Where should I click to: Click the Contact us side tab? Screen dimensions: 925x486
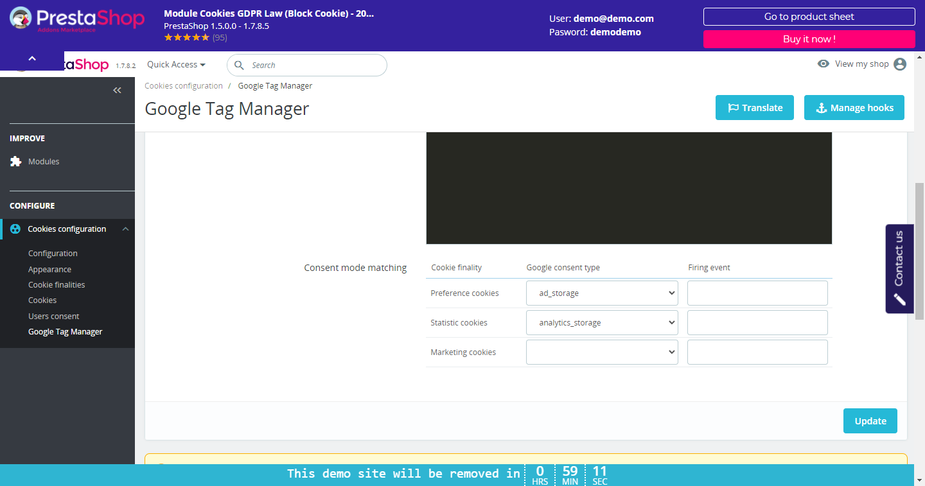(x=899, y=268)
